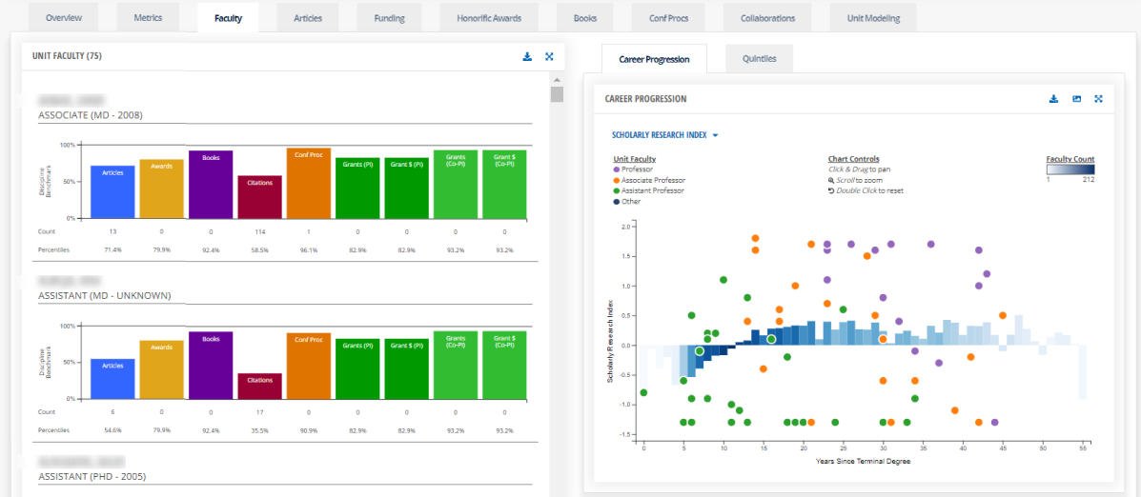Image resolution: width=1141 pixels, height=497 pixels.
Task: Switch to the Collaborations tab
Action: [767, 17]
